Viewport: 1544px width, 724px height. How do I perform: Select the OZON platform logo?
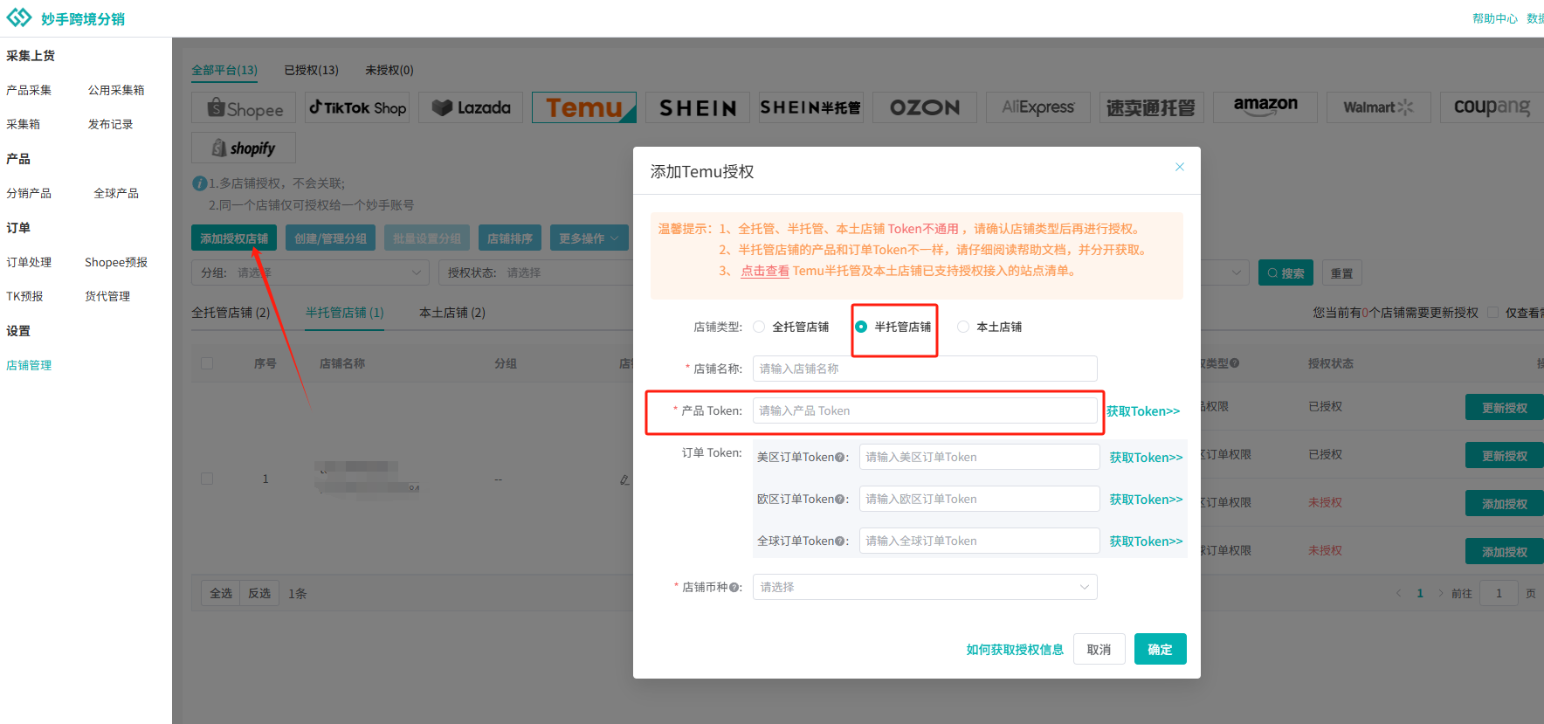(925, 108)
